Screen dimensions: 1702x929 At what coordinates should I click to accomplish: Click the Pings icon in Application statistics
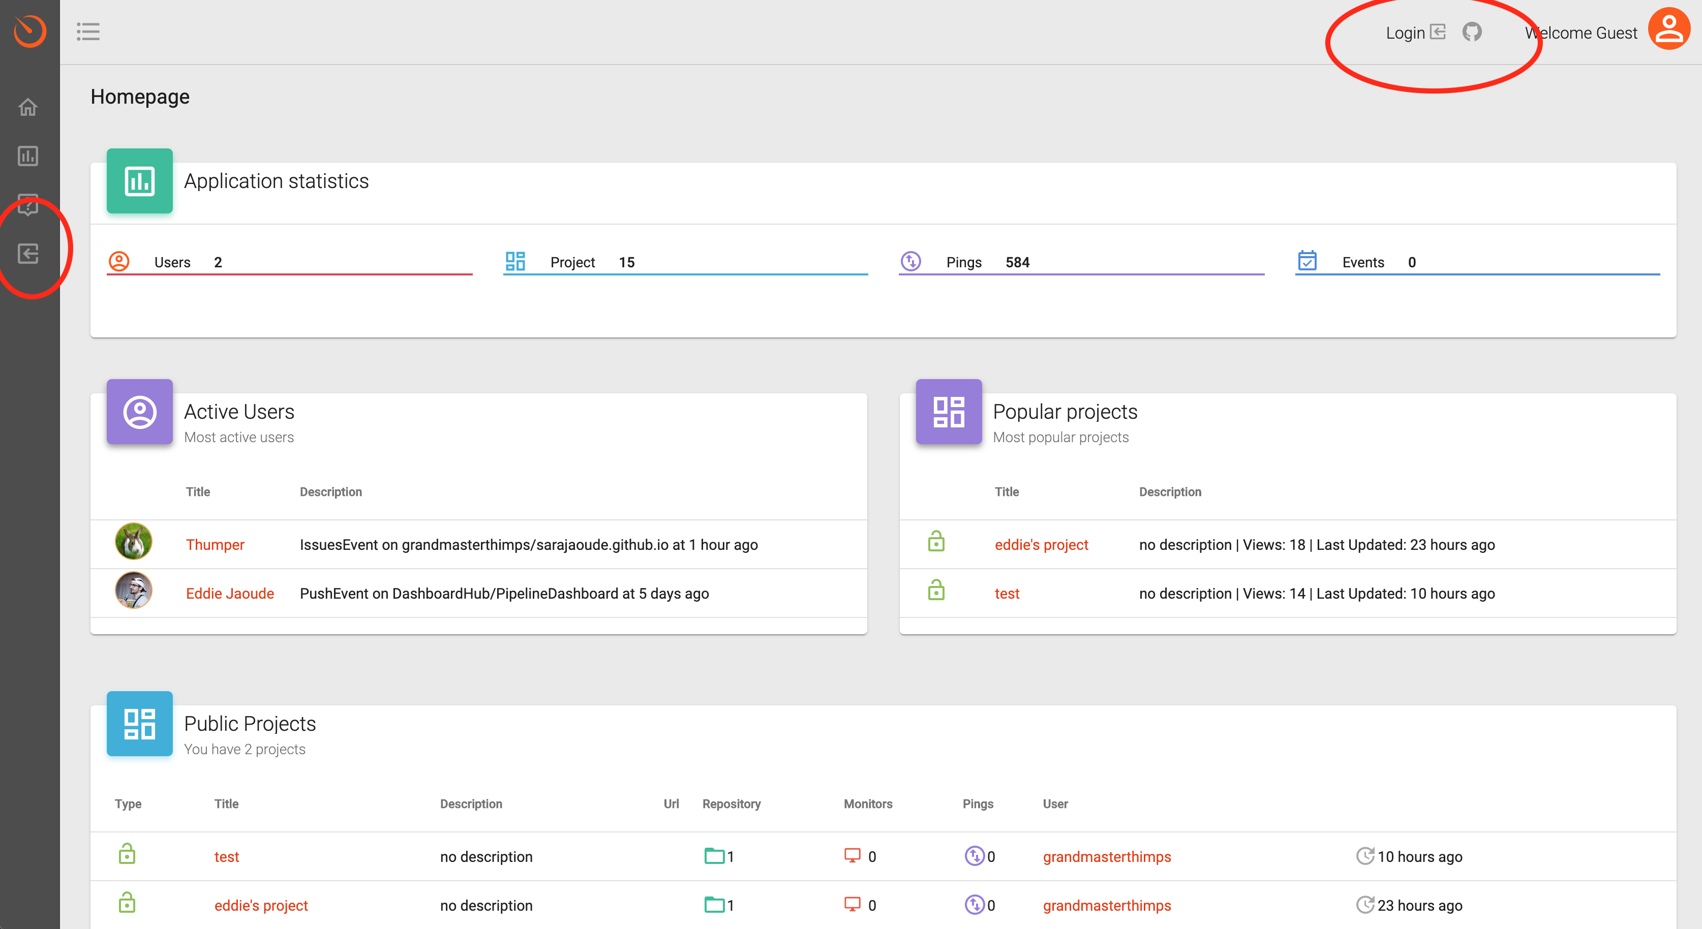[x=911, y=262]
